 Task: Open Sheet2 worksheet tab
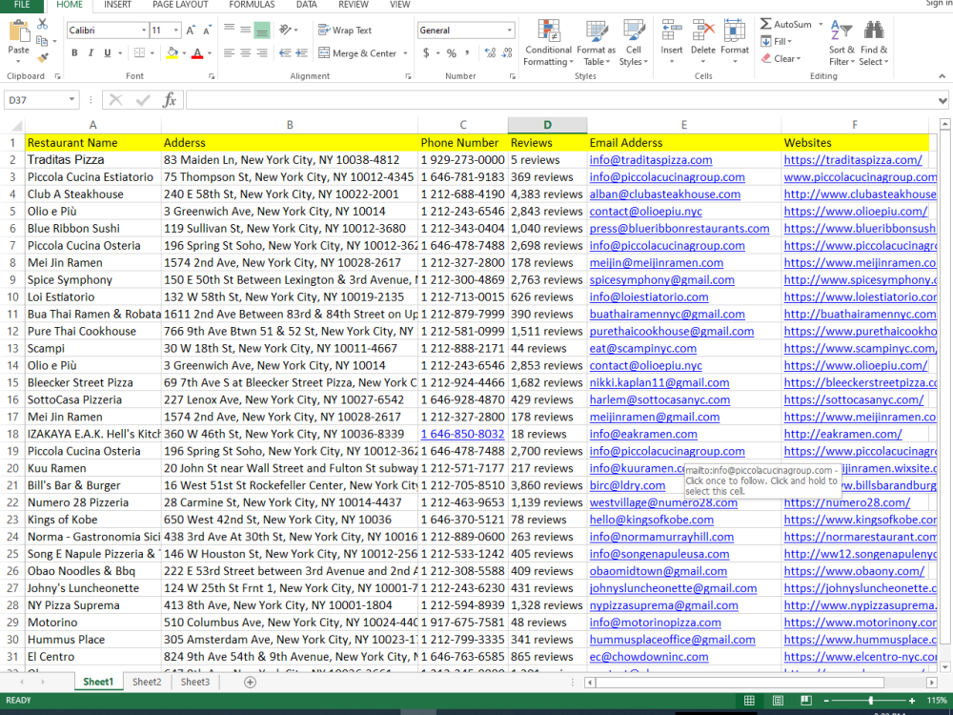pos(147,682)
